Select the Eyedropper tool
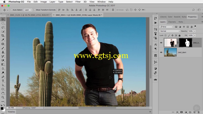The height and width of the screenshot is (114, 203). click(x=3, y=40)
